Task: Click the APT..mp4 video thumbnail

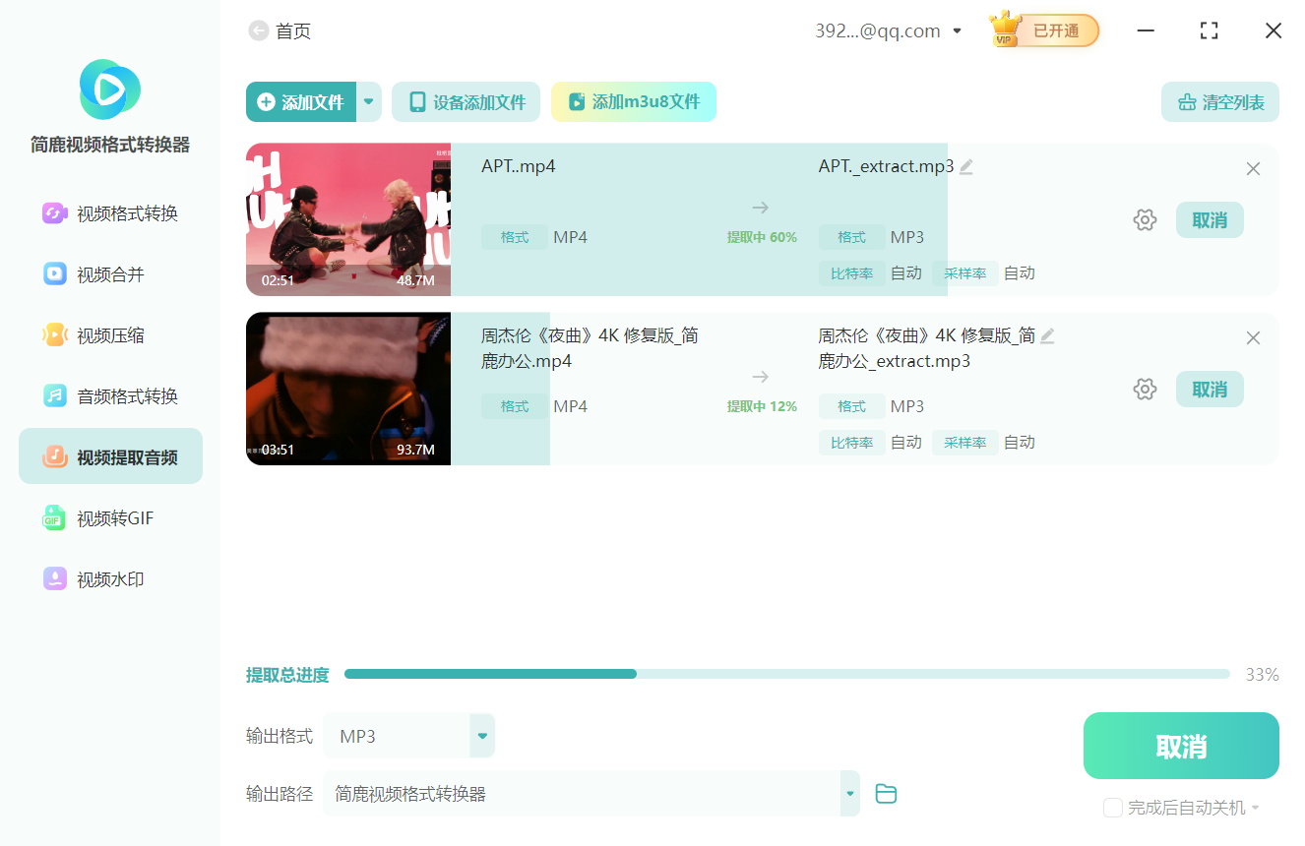Action: click(348, 220)
